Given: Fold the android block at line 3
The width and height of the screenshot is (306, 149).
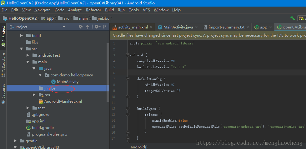Looking at the screenshot, I should pyautogui.click(x=128, y=55).
